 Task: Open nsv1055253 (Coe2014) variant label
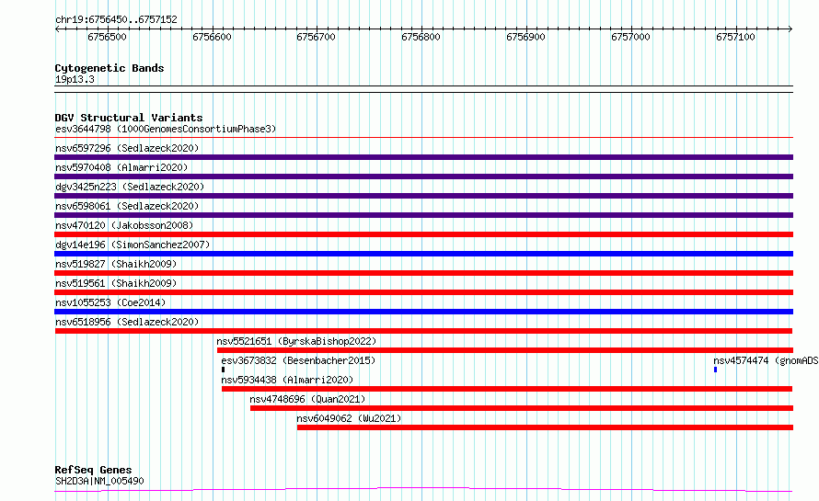pyautogui.click(x=110, y=302)
